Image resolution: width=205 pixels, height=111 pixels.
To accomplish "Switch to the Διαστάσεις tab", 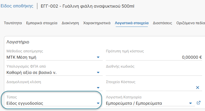I will coord(162,23).
